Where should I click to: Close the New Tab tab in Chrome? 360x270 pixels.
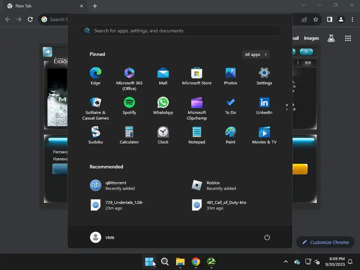click(82, 6)
